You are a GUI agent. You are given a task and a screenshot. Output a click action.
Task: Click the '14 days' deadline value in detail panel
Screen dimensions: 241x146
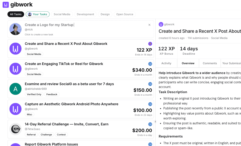point(189,49)
